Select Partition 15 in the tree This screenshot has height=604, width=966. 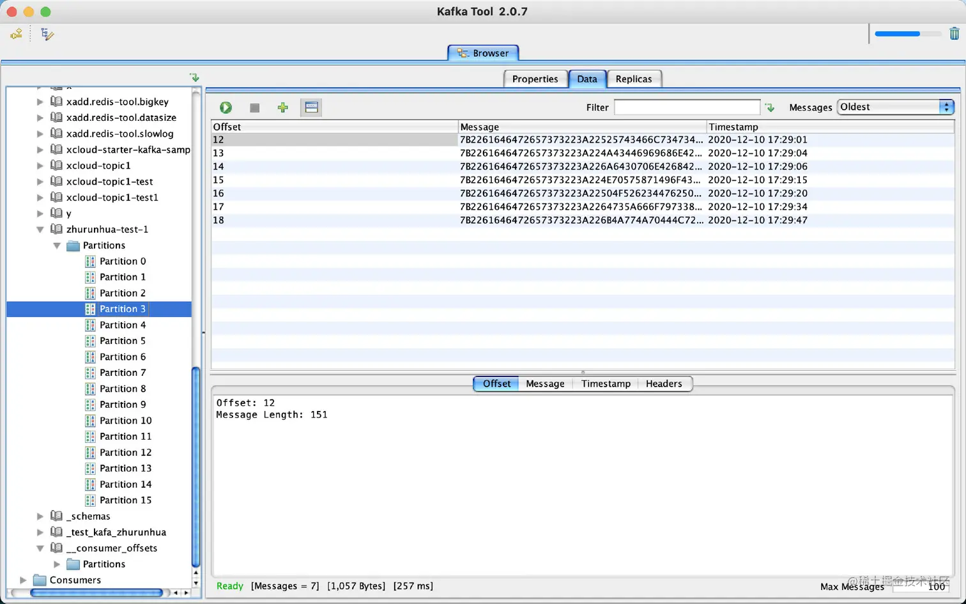(x=125, y=500)
